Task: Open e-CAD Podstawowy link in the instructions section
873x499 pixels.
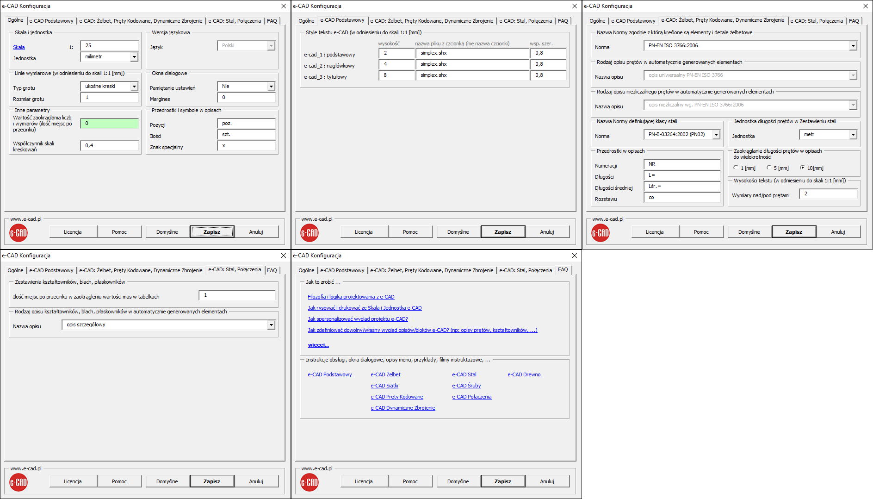Action: [330, 374]
